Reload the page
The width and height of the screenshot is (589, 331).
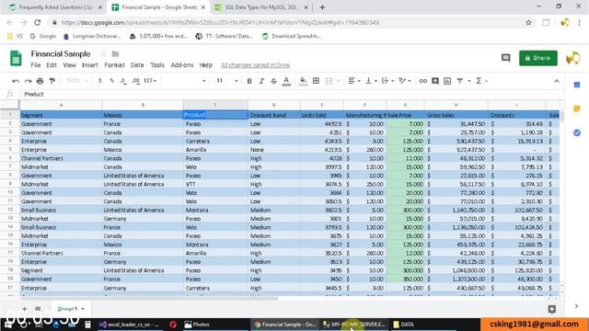(x=37, y=22)
